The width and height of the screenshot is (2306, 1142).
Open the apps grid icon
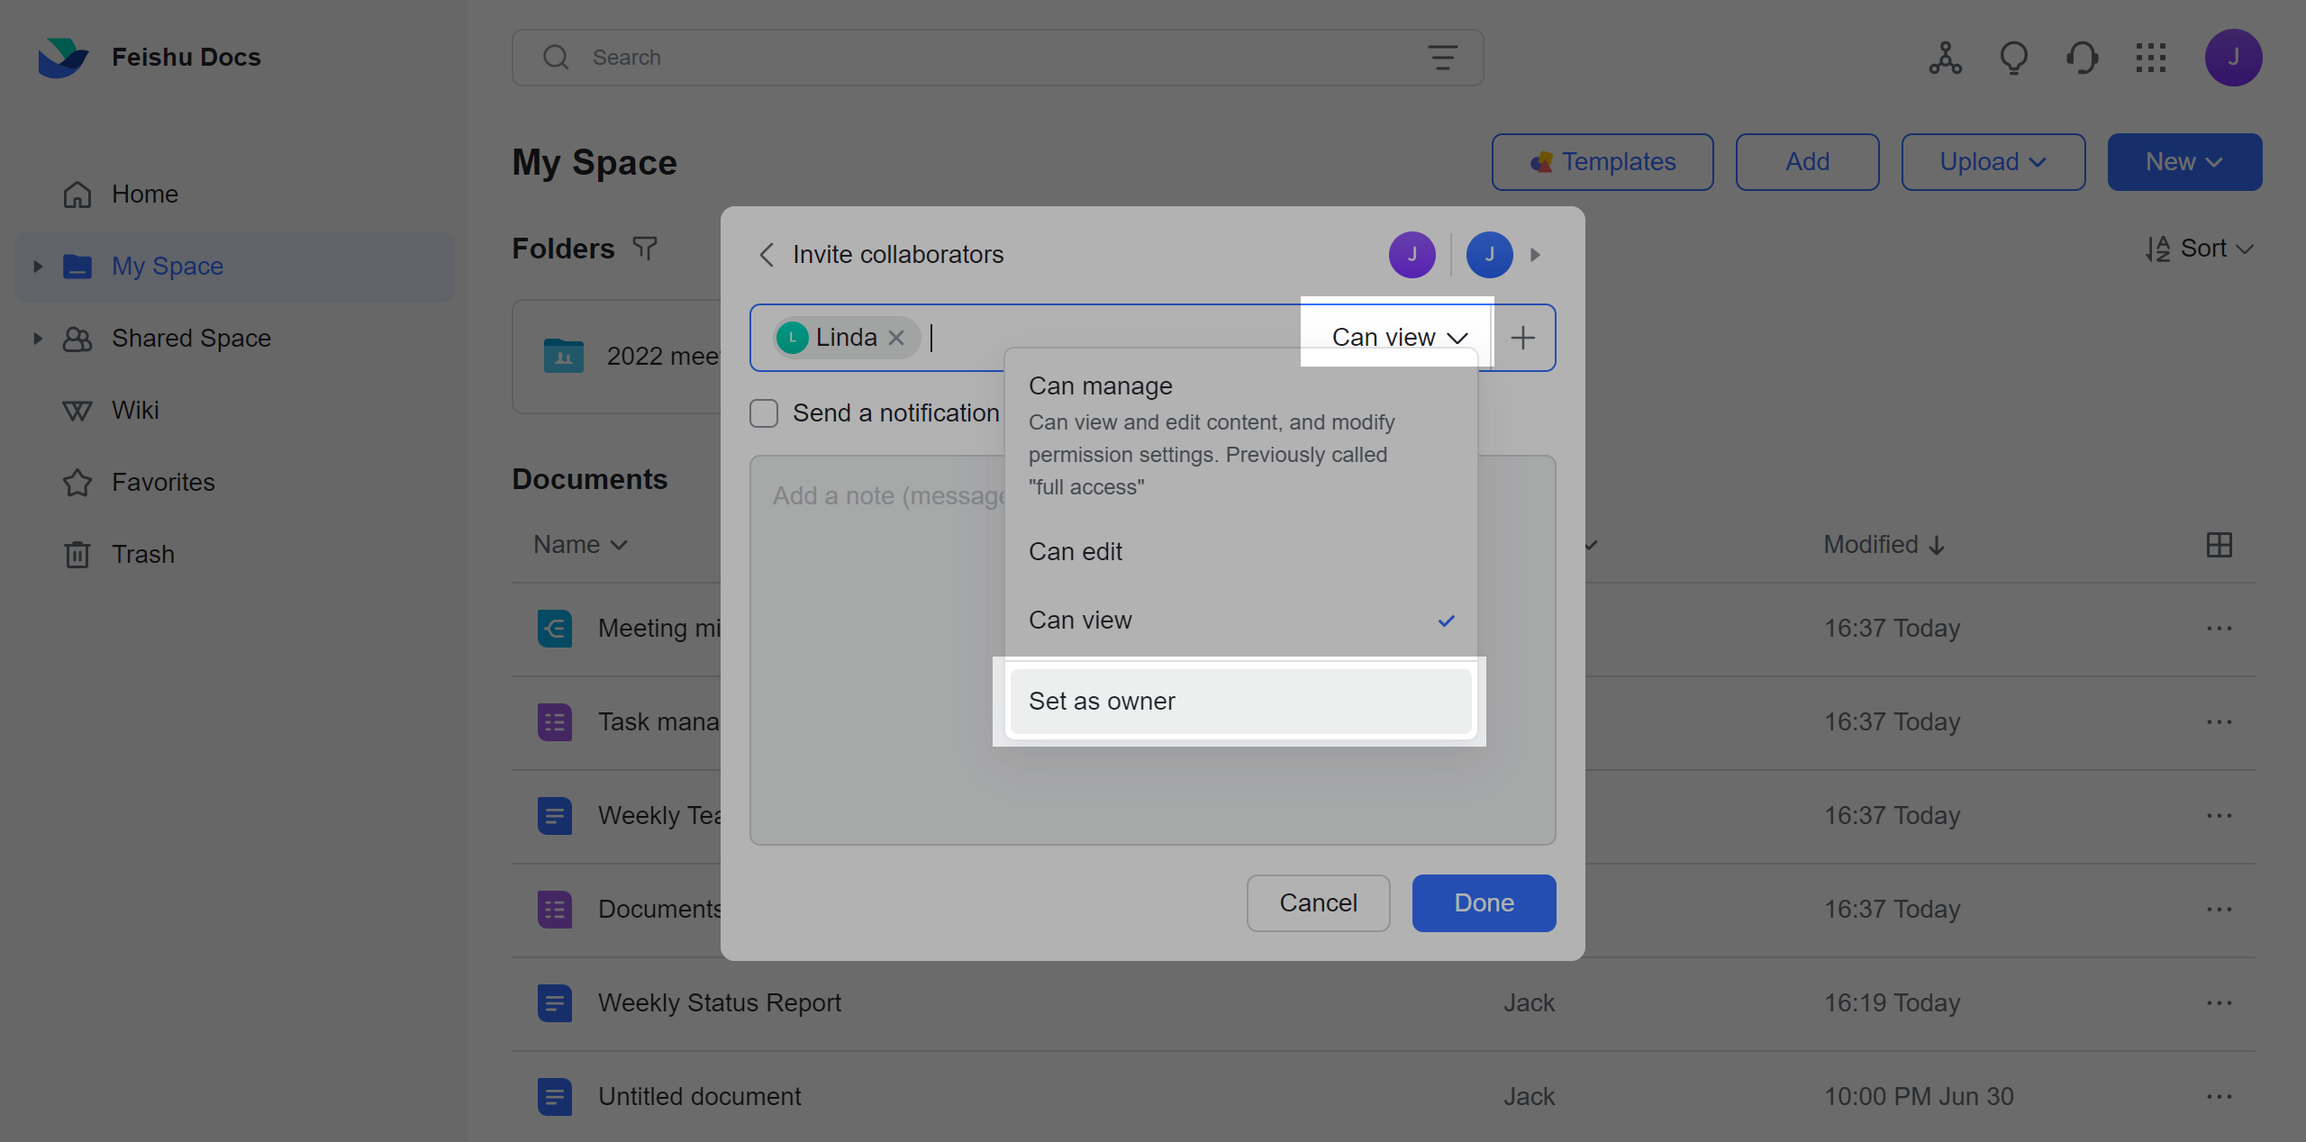(x=2152, y=57)
